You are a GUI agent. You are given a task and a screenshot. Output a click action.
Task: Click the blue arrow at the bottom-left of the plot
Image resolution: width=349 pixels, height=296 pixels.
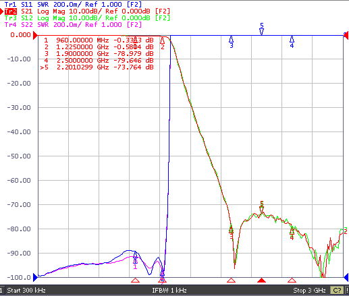(35, 277)
